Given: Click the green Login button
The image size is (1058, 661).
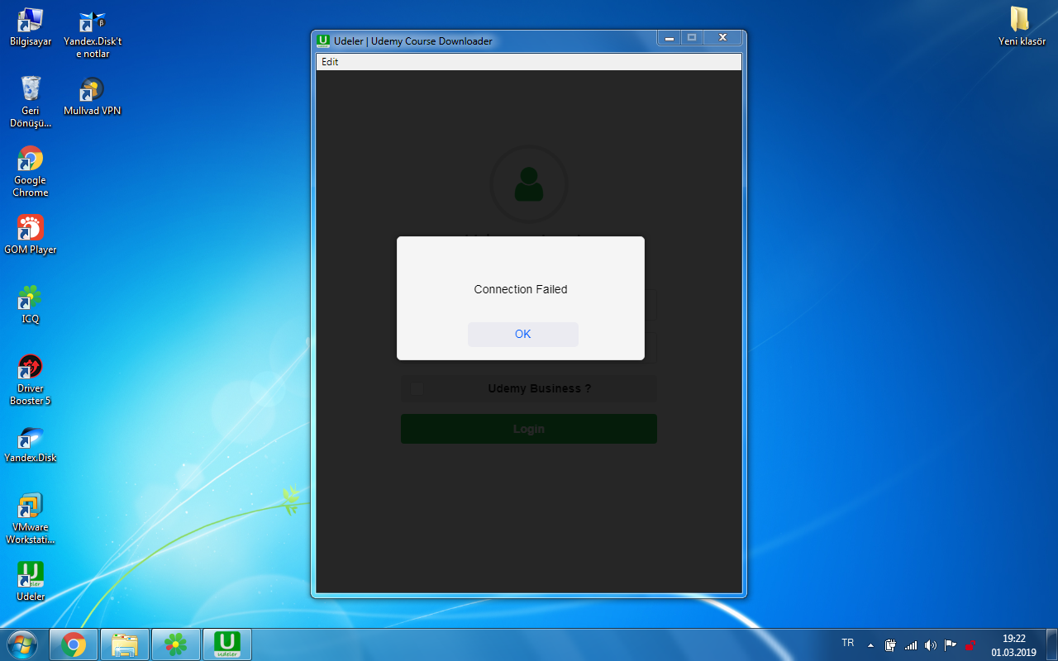Looking at the screenshot, I should coord(529,429).
